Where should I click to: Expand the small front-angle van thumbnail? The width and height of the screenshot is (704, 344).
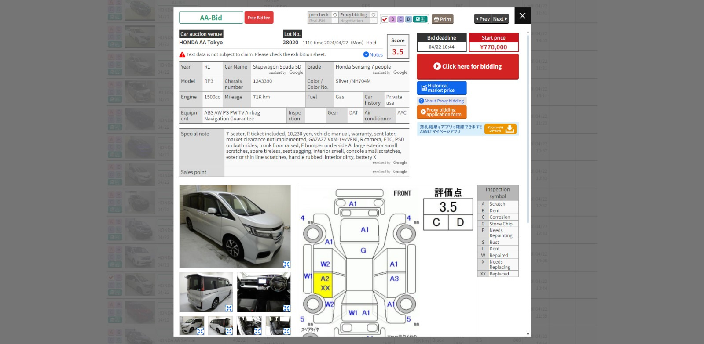(x=200, y=331)
